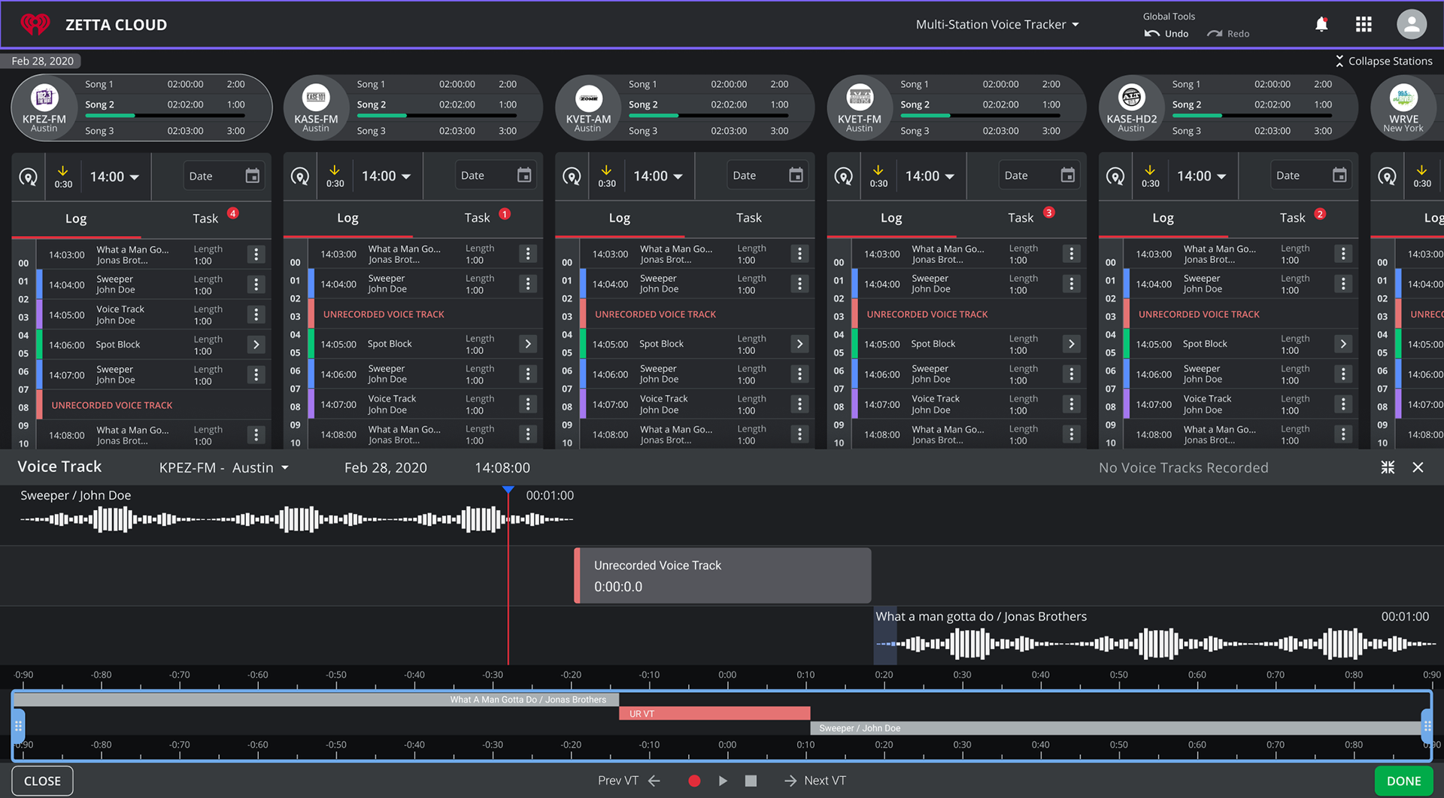Open KVET-FM 14:00 hour dropdown
Viewport: 1444px width, 798px height.
click(930, 177)
